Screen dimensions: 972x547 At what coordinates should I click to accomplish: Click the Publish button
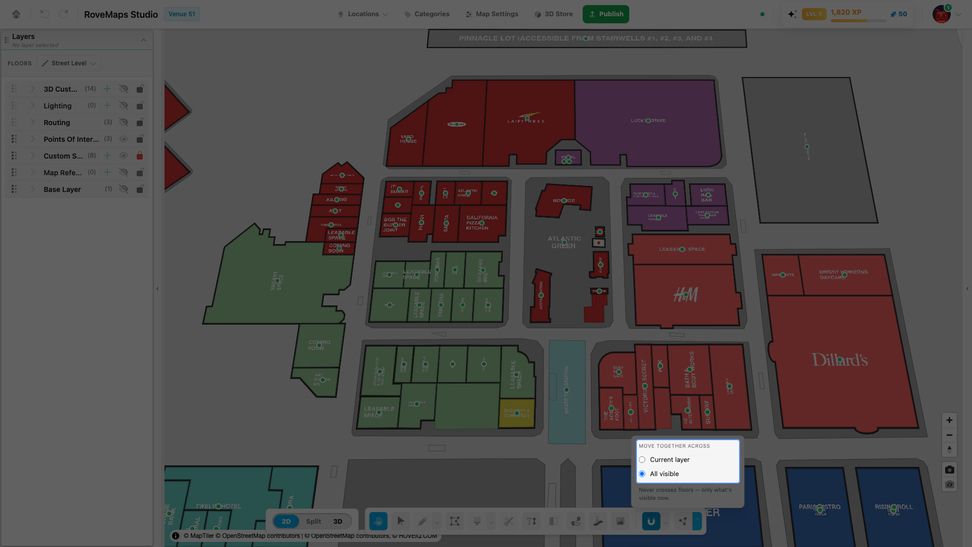606,14
